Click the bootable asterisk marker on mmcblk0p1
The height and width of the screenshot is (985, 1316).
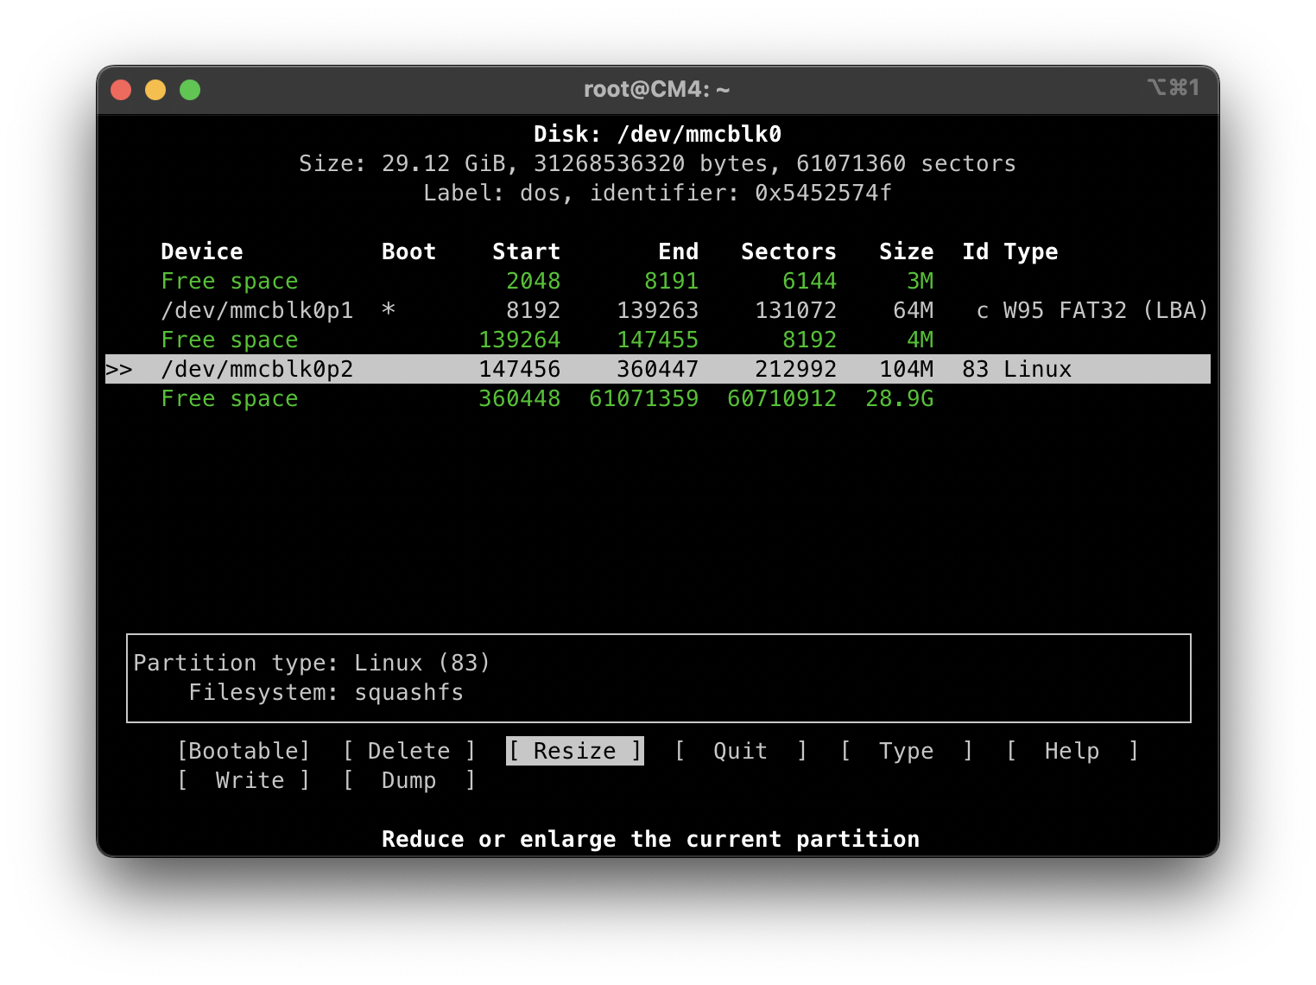(x=388, y=310)
